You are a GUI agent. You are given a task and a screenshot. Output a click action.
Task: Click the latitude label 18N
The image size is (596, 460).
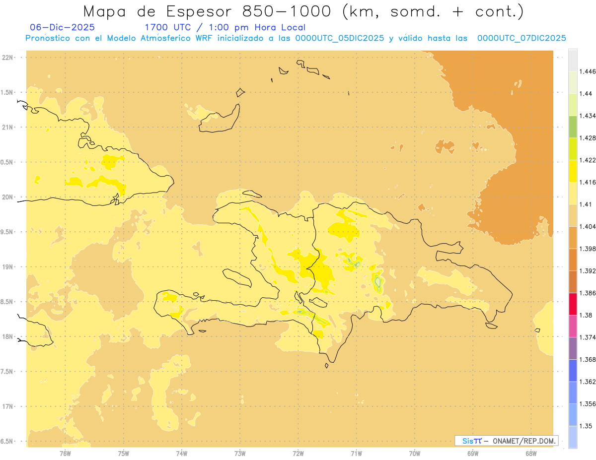click(x=7, y=336)
